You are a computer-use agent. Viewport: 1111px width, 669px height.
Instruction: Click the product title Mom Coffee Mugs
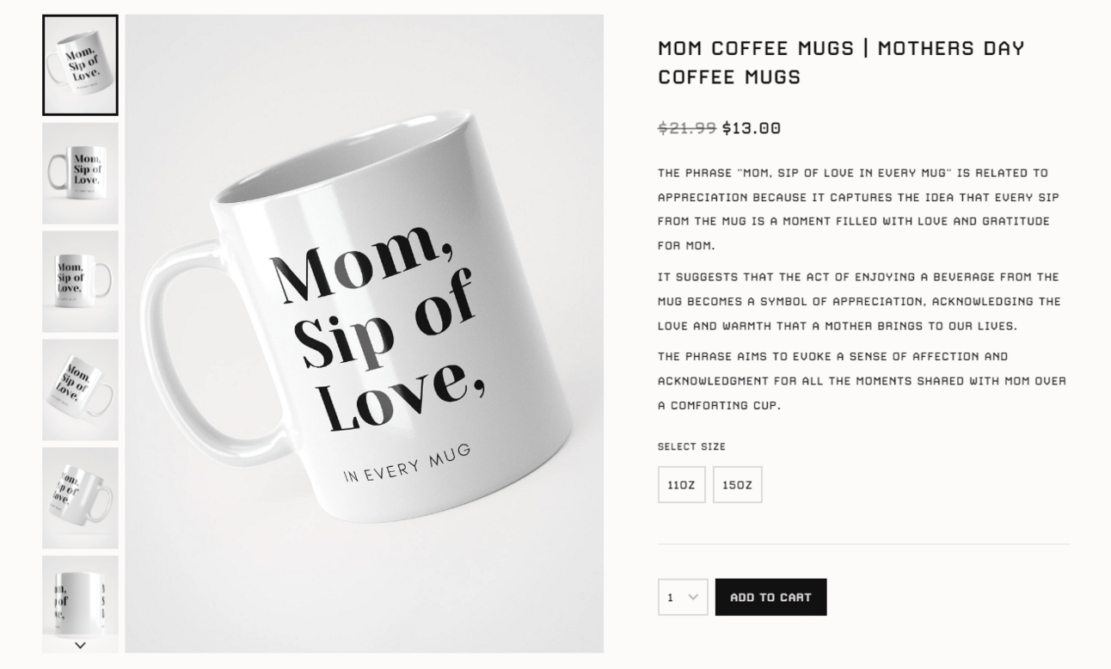[841, 62]
